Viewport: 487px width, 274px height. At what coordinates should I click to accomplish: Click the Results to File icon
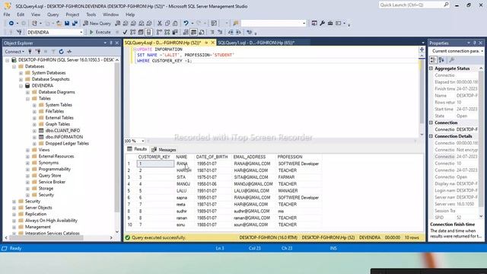(x=202, y=32)
